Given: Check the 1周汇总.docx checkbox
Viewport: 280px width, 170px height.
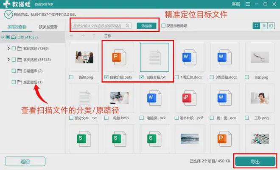Looking at the screenshot, I should [x=176, y=77].
